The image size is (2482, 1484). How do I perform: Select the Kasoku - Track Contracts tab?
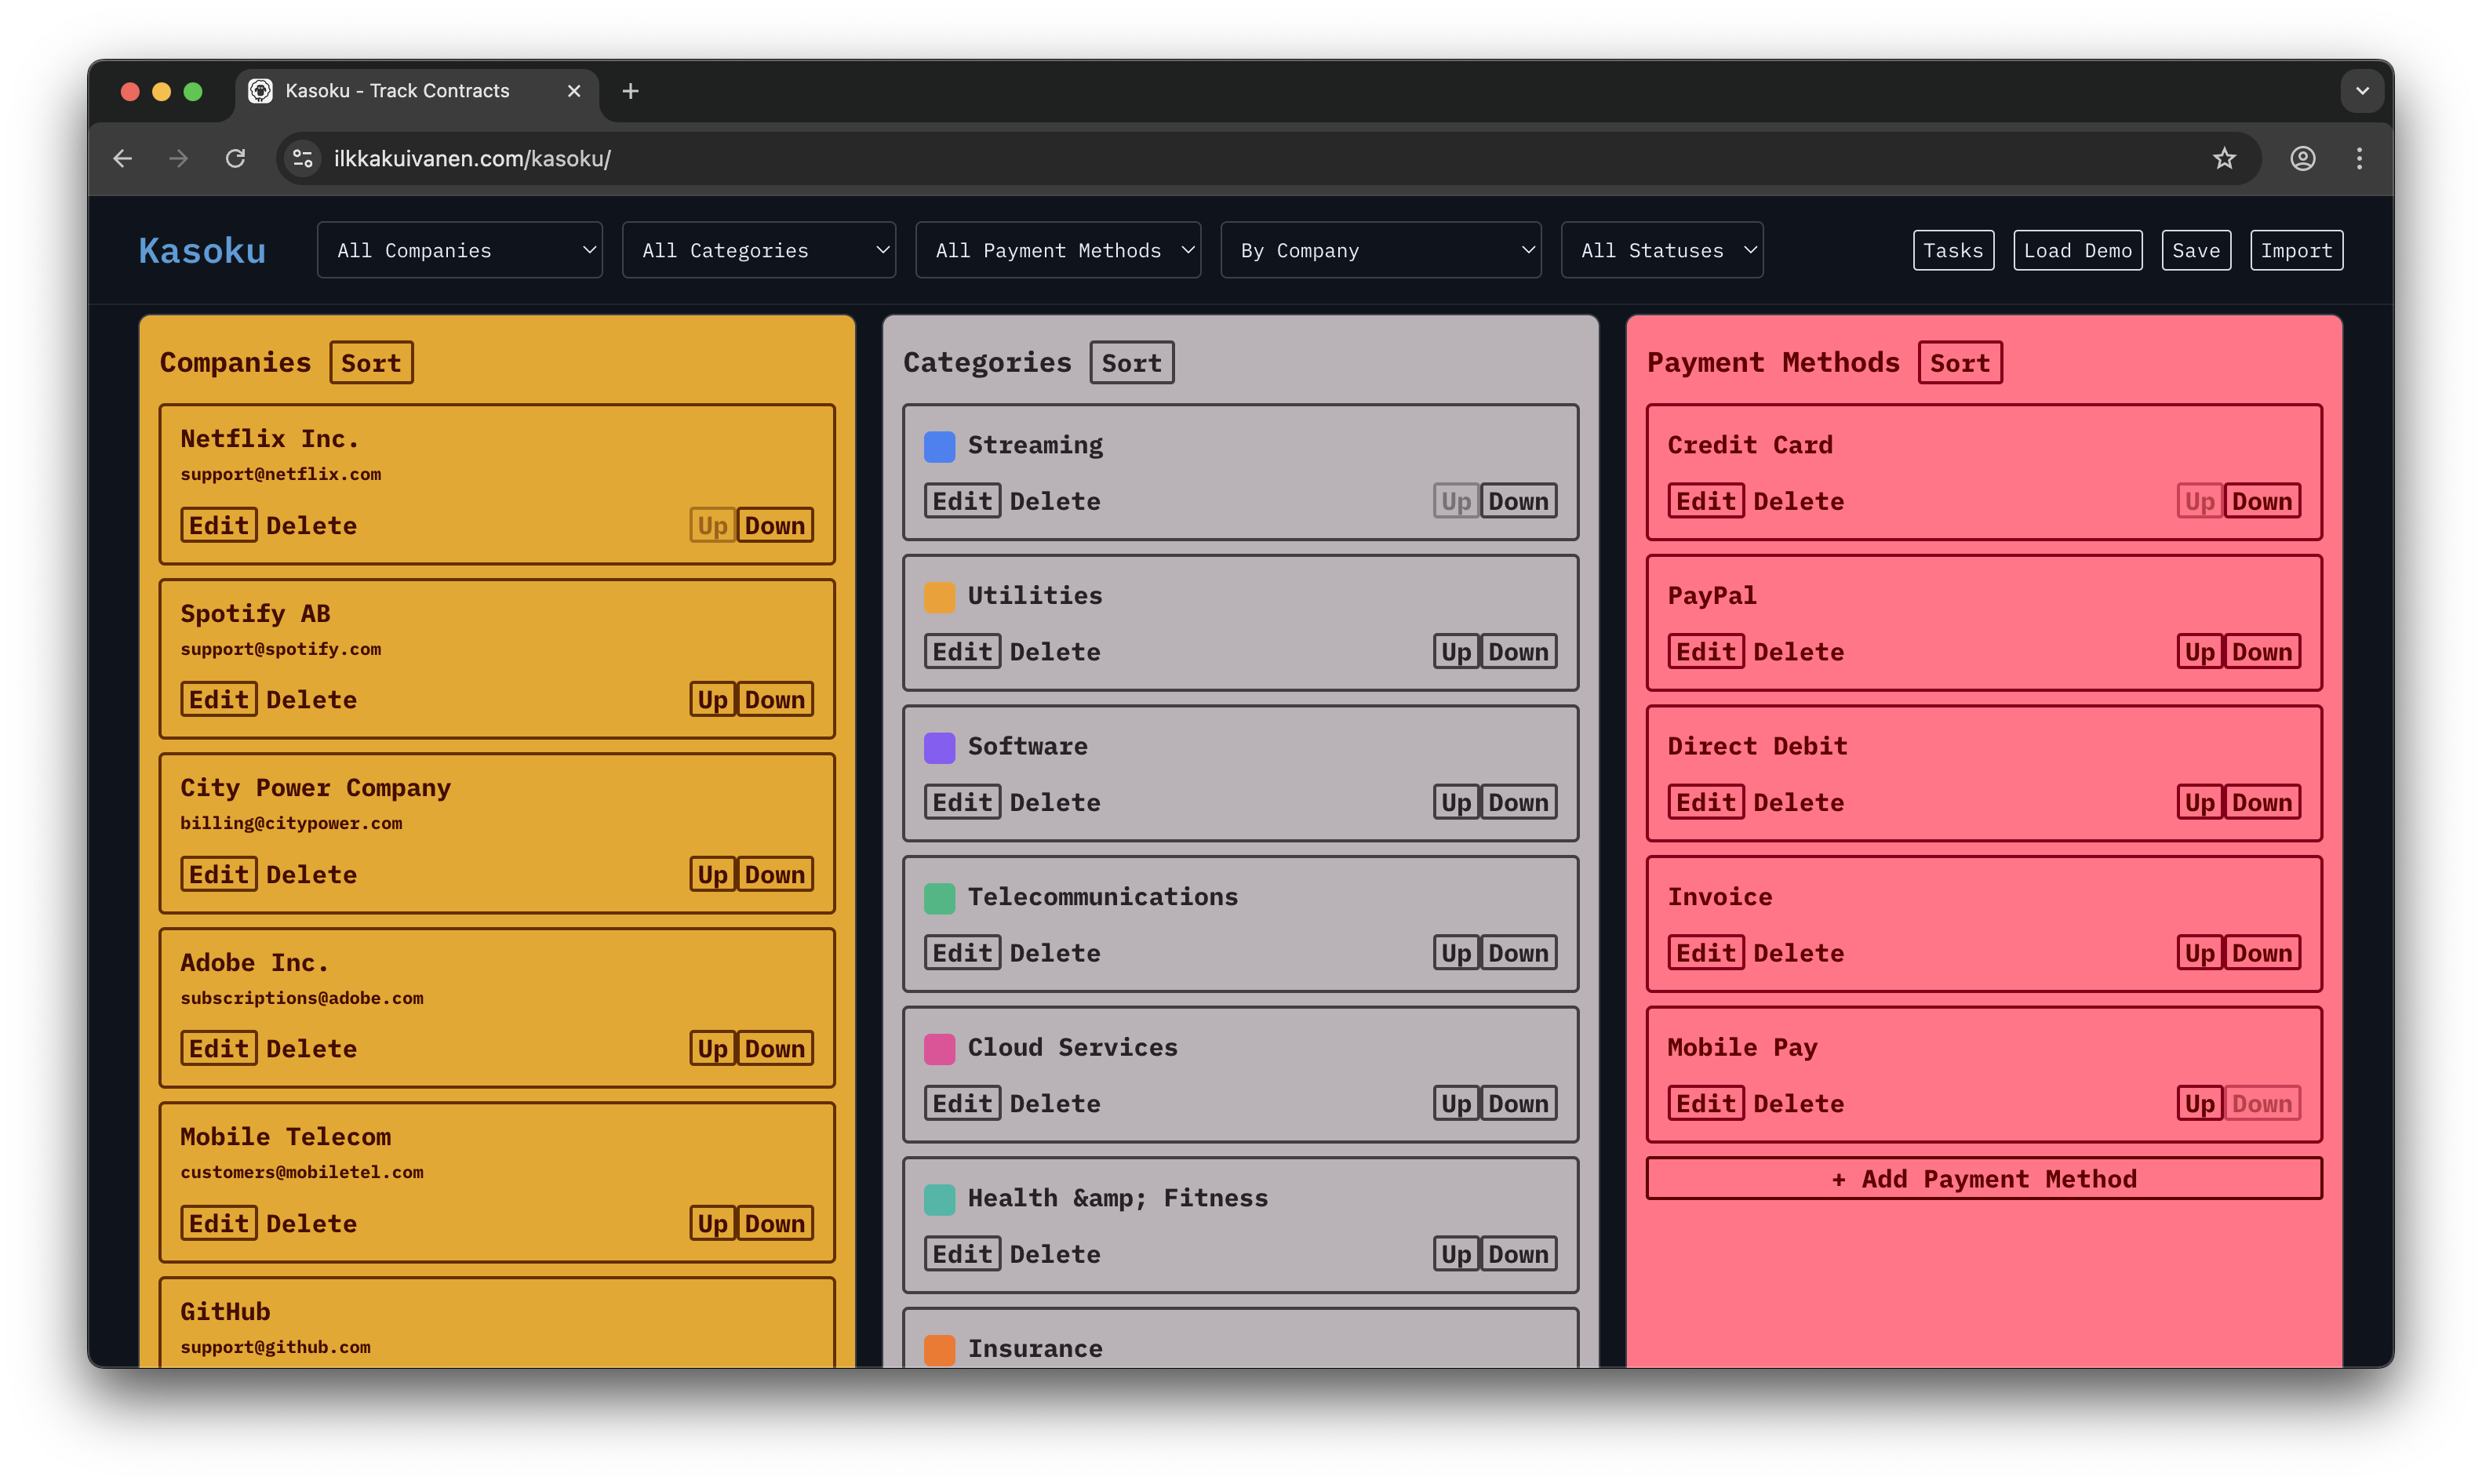[x=397, y=91]
